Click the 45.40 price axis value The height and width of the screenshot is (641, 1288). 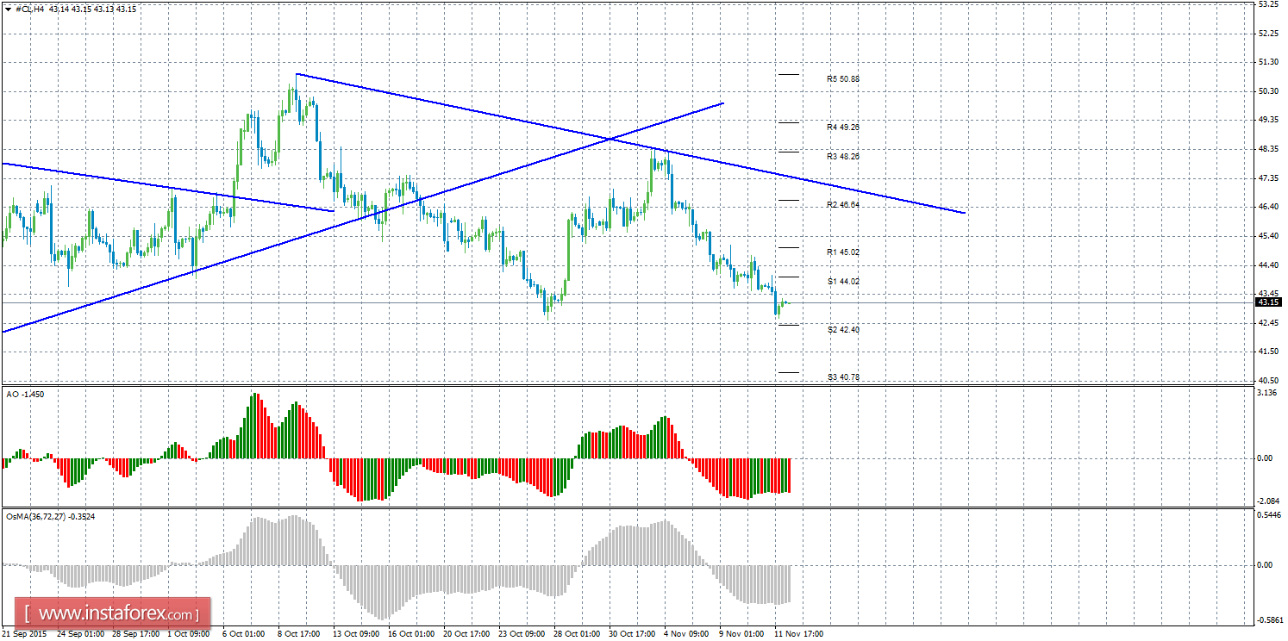1267,236
